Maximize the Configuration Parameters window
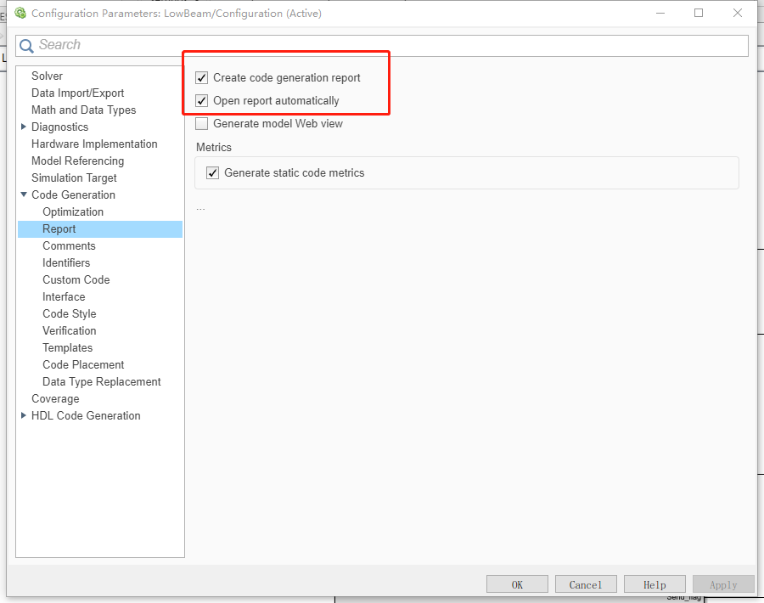Image resolution: width=764 pixels, height=603 pixels. [699, 13]
